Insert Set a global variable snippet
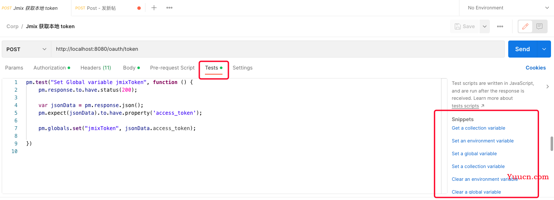The image size is (554, 200). pos(474,154)
